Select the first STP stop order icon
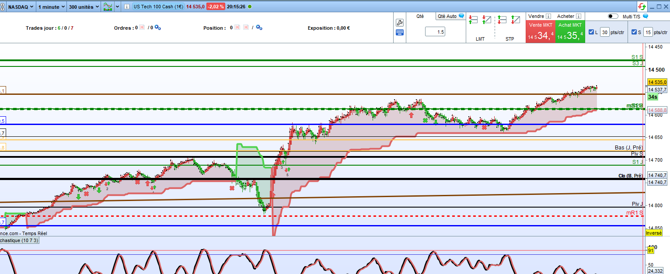This screenshot has width=670, height=274. pos(502,20)
